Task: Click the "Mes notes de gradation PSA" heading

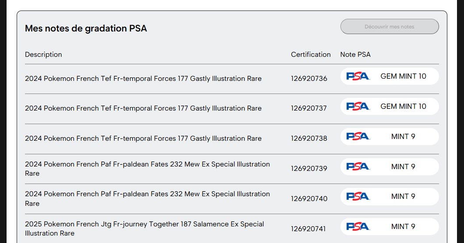Action: [86, 29]
